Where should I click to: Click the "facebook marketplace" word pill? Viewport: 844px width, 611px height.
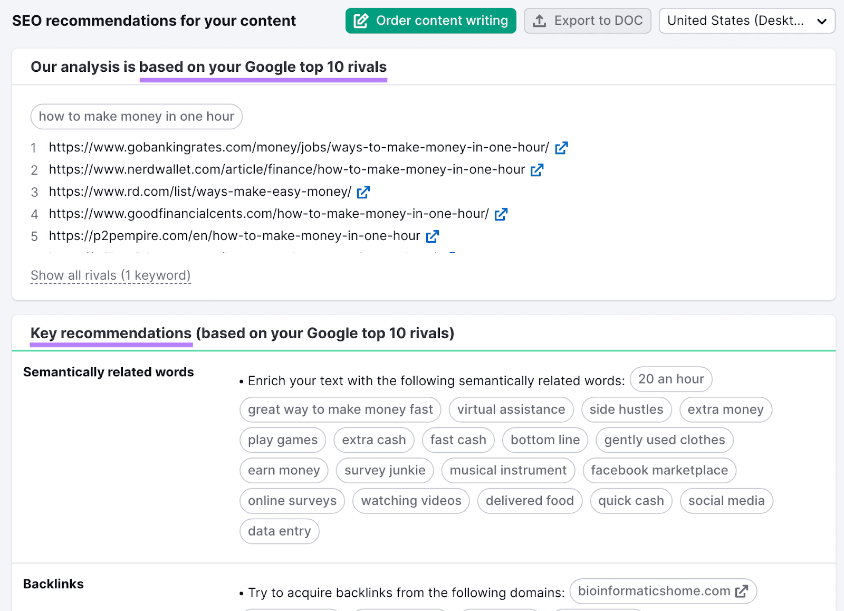click(x=659, y=470)
